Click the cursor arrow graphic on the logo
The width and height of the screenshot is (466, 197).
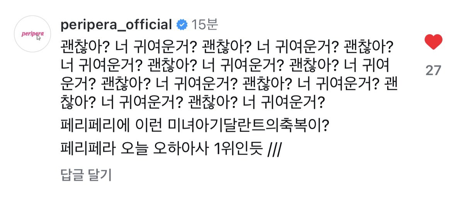38,39
